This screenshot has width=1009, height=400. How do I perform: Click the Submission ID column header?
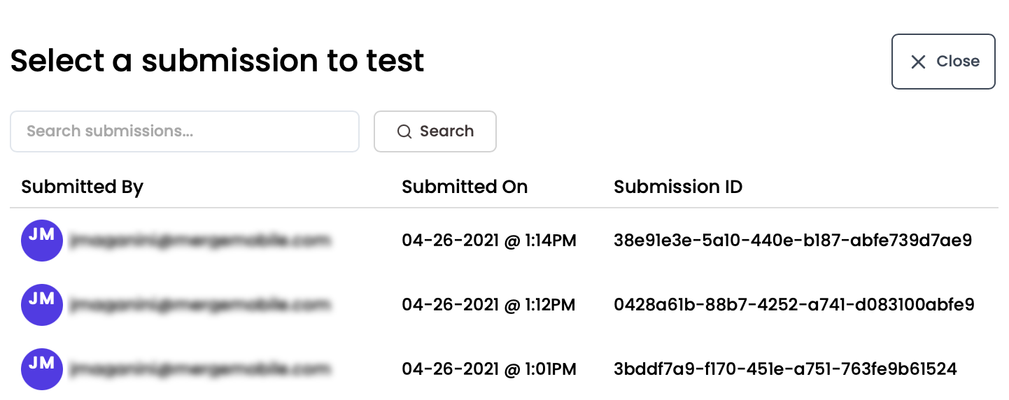[x=678, y=187]
